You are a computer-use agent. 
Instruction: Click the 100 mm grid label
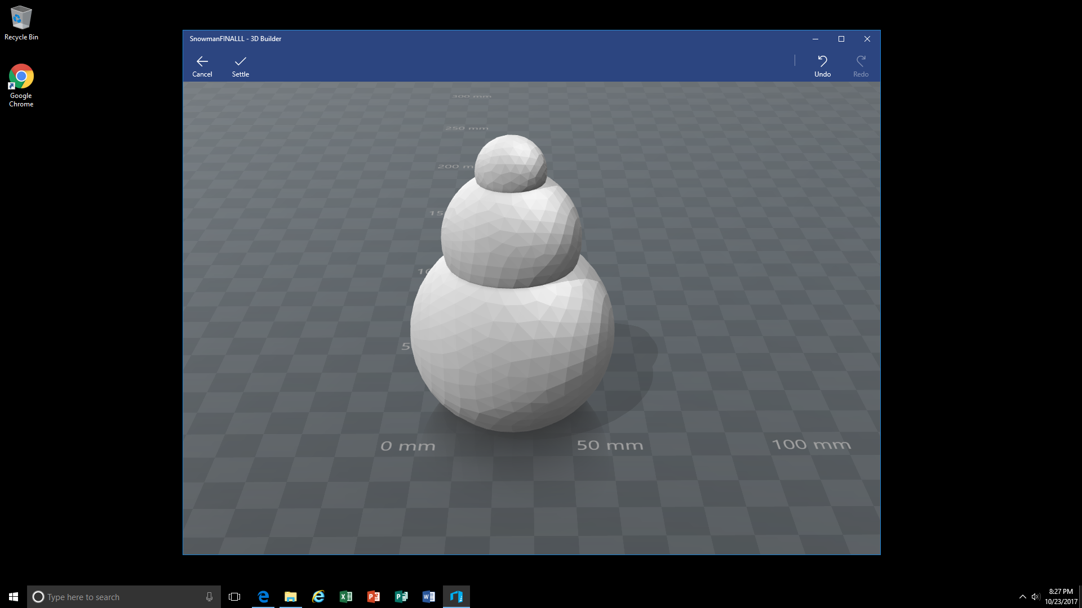point(811,445)
